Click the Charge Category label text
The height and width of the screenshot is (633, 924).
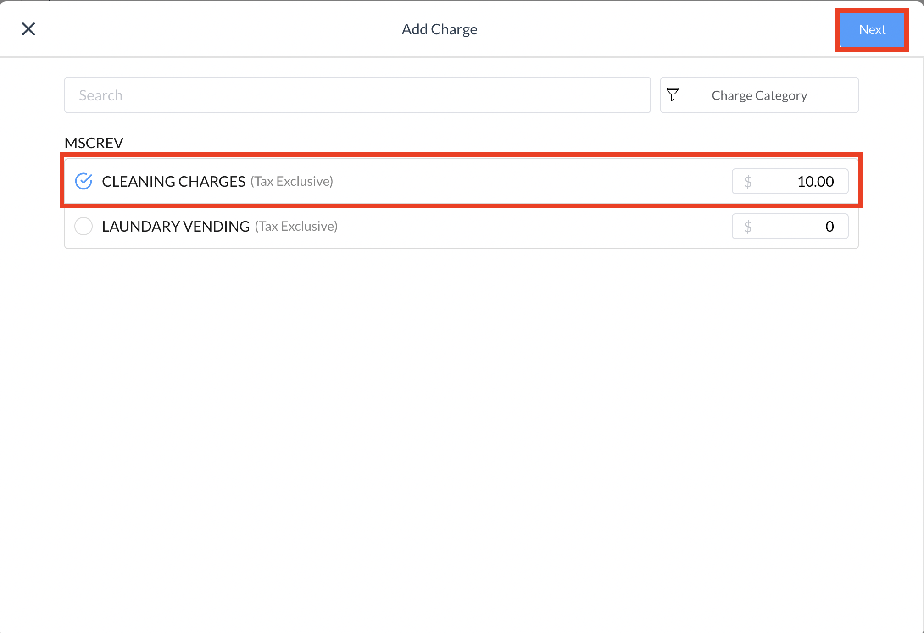[759, 95]
